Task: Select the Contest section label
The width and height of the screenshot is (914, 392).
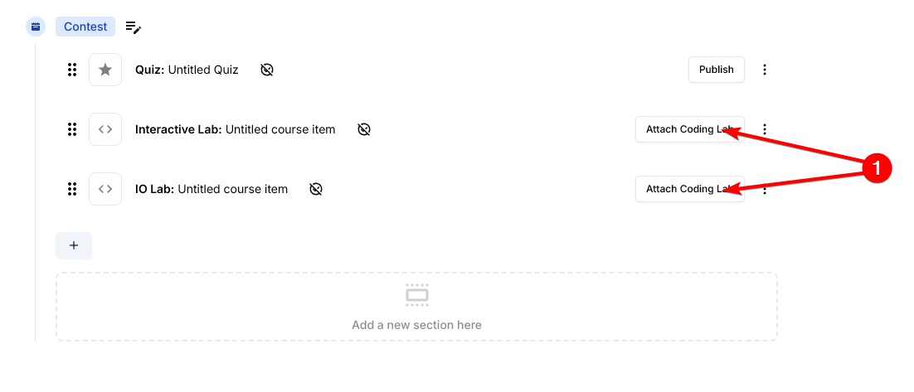Action: [x=85, y=27]
